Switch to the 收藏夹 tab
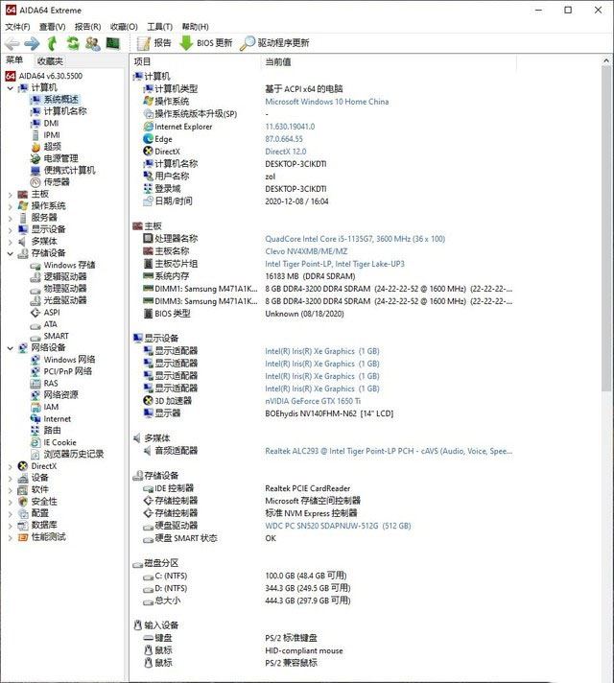This screenshot has width=614, height=683. point(50,61)
